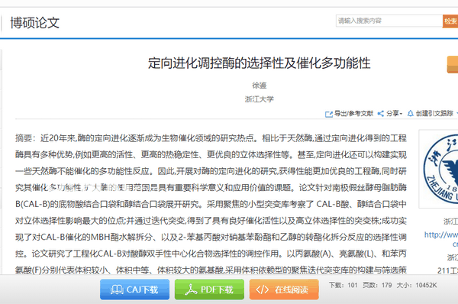The height and width of the screenshot is (304, 458).
Task: Click the book icon on CAJ download
Action: [117, 289]
